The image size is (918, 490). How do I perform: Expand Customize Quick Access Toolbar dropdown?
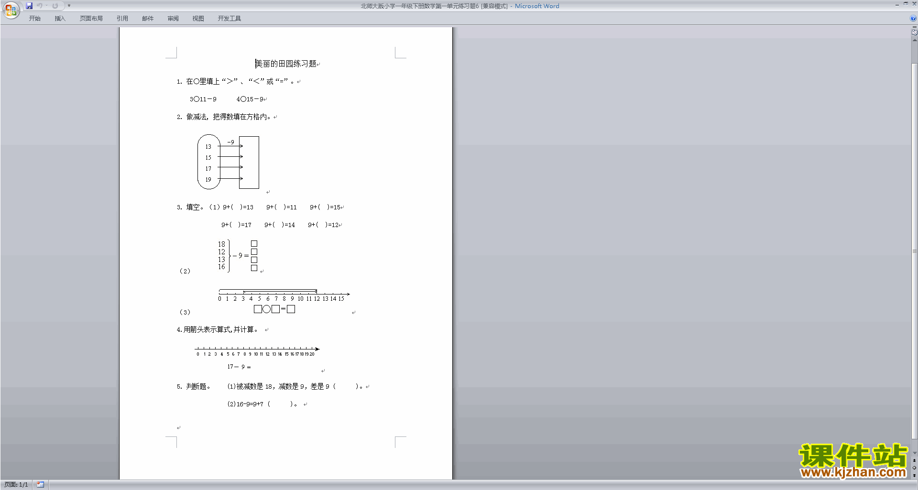[x=69, y=6]
